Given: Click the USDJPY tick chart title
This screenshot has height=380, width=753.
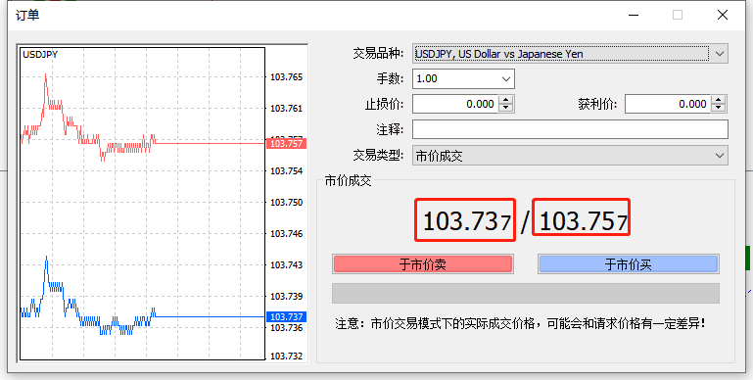Looking at the screenshot, I should click(x=40, y=54).
